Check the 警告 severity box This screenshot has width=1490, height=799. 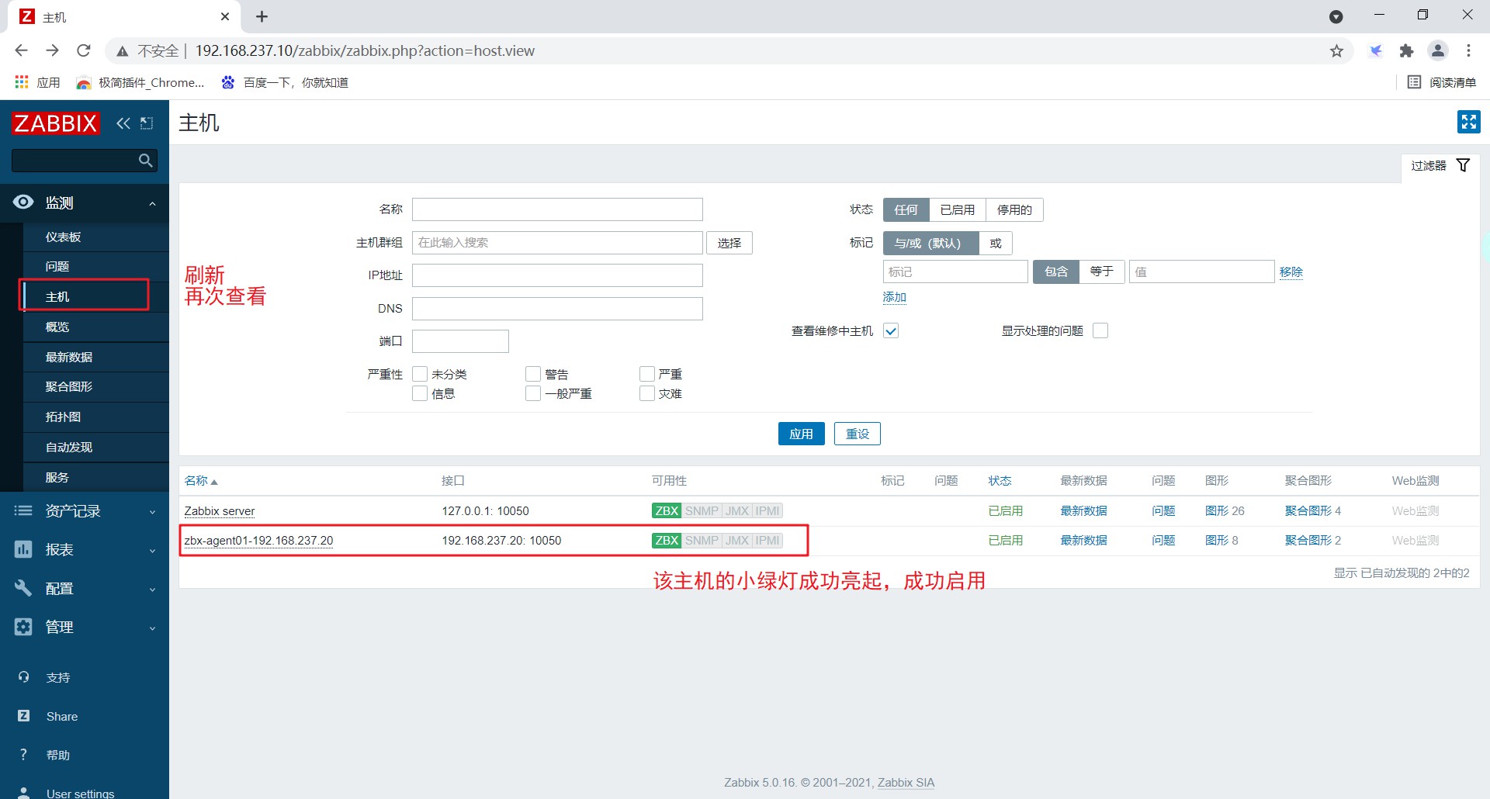click(x=533, y=374)
